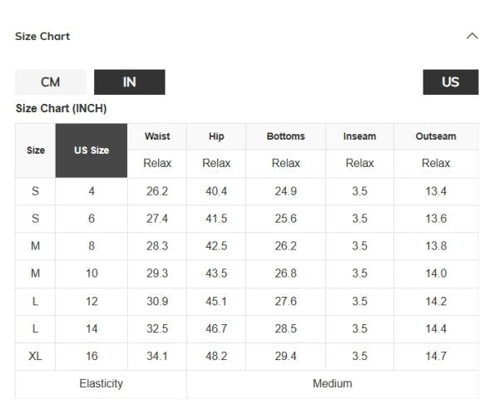Click the US region button
The height and width of the screenshot is (419, 499).
click(450, 82)
